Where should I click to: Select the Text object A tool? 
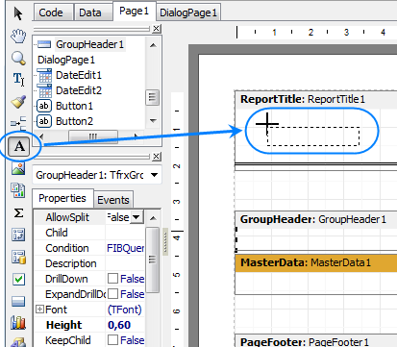coord(19,146)
